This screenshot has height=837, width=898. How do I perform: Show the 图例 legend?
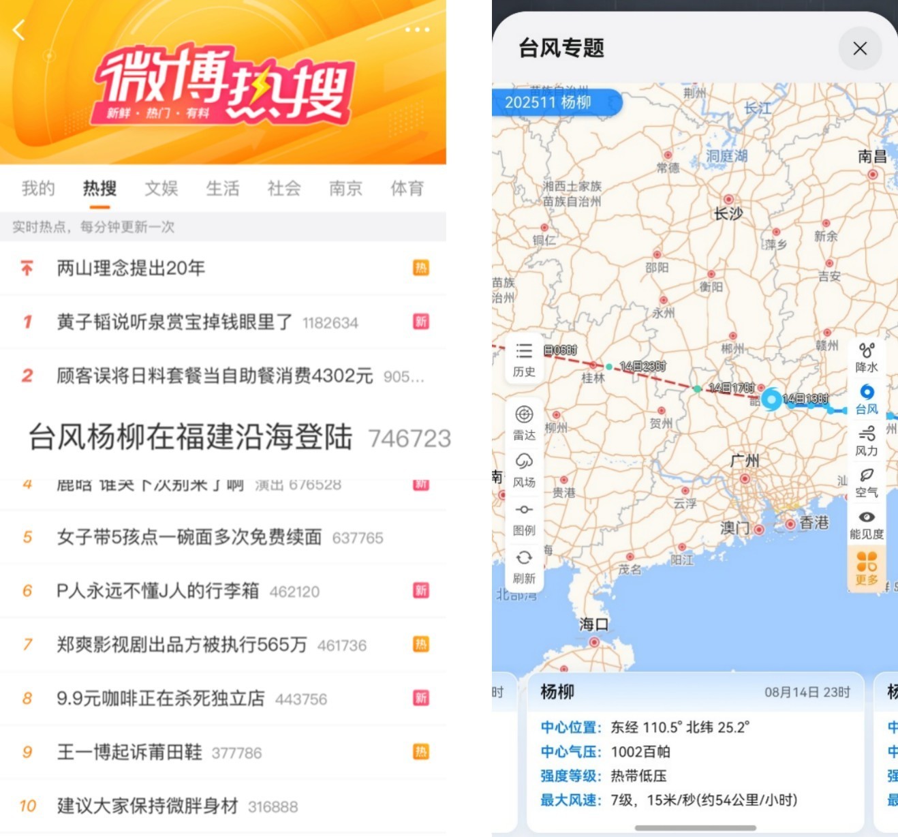tap(524, 518)
